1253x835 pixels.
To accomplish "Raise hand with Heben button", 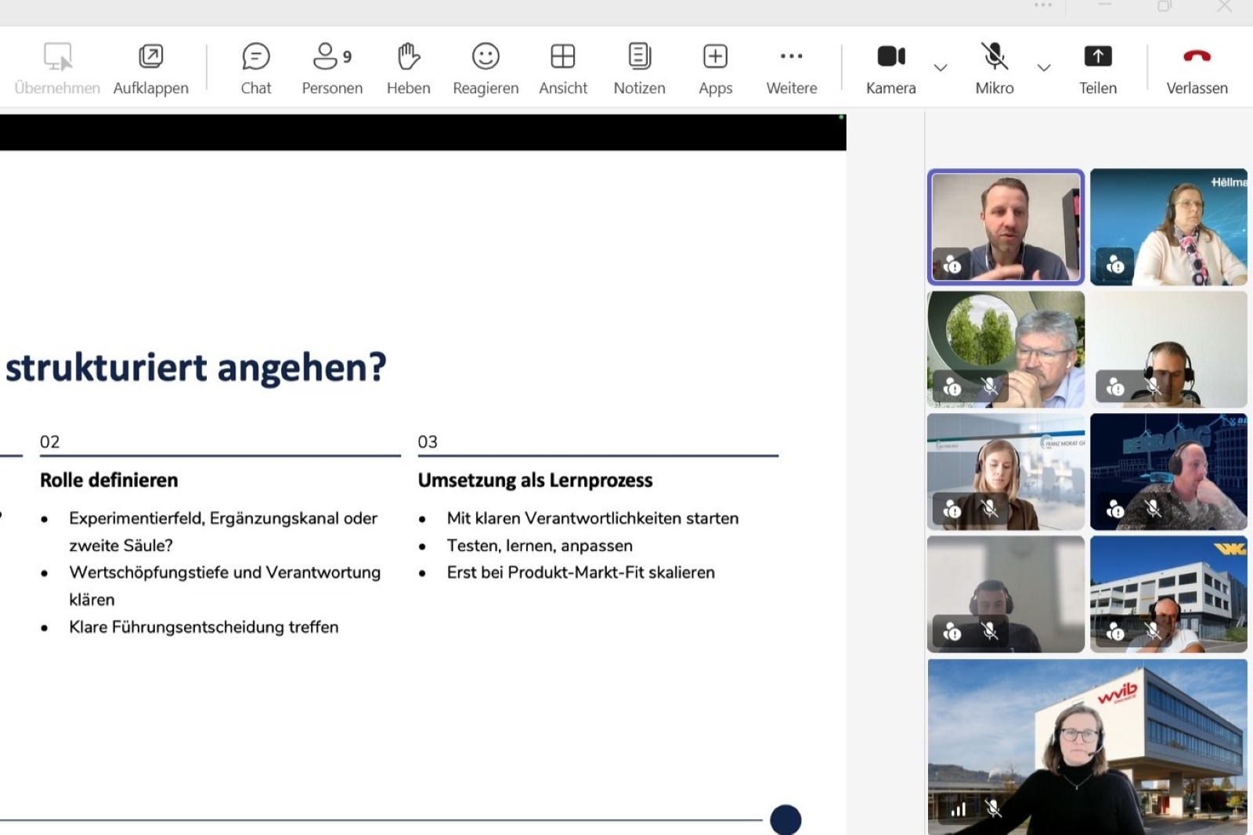I will coord(408,68).
